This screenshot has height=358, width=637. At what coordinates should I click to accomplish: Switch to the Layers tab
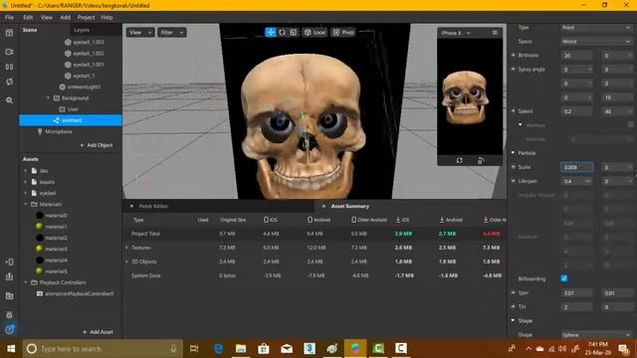click(x=82, y=30)
